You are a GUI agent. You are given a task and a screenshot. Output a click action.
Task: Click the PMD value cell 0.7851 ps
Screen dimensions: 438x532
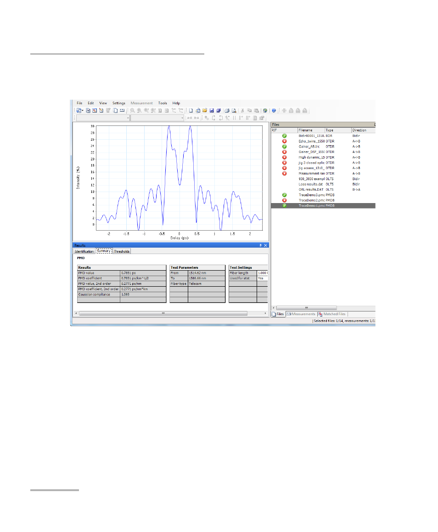(x=143, y=273)
